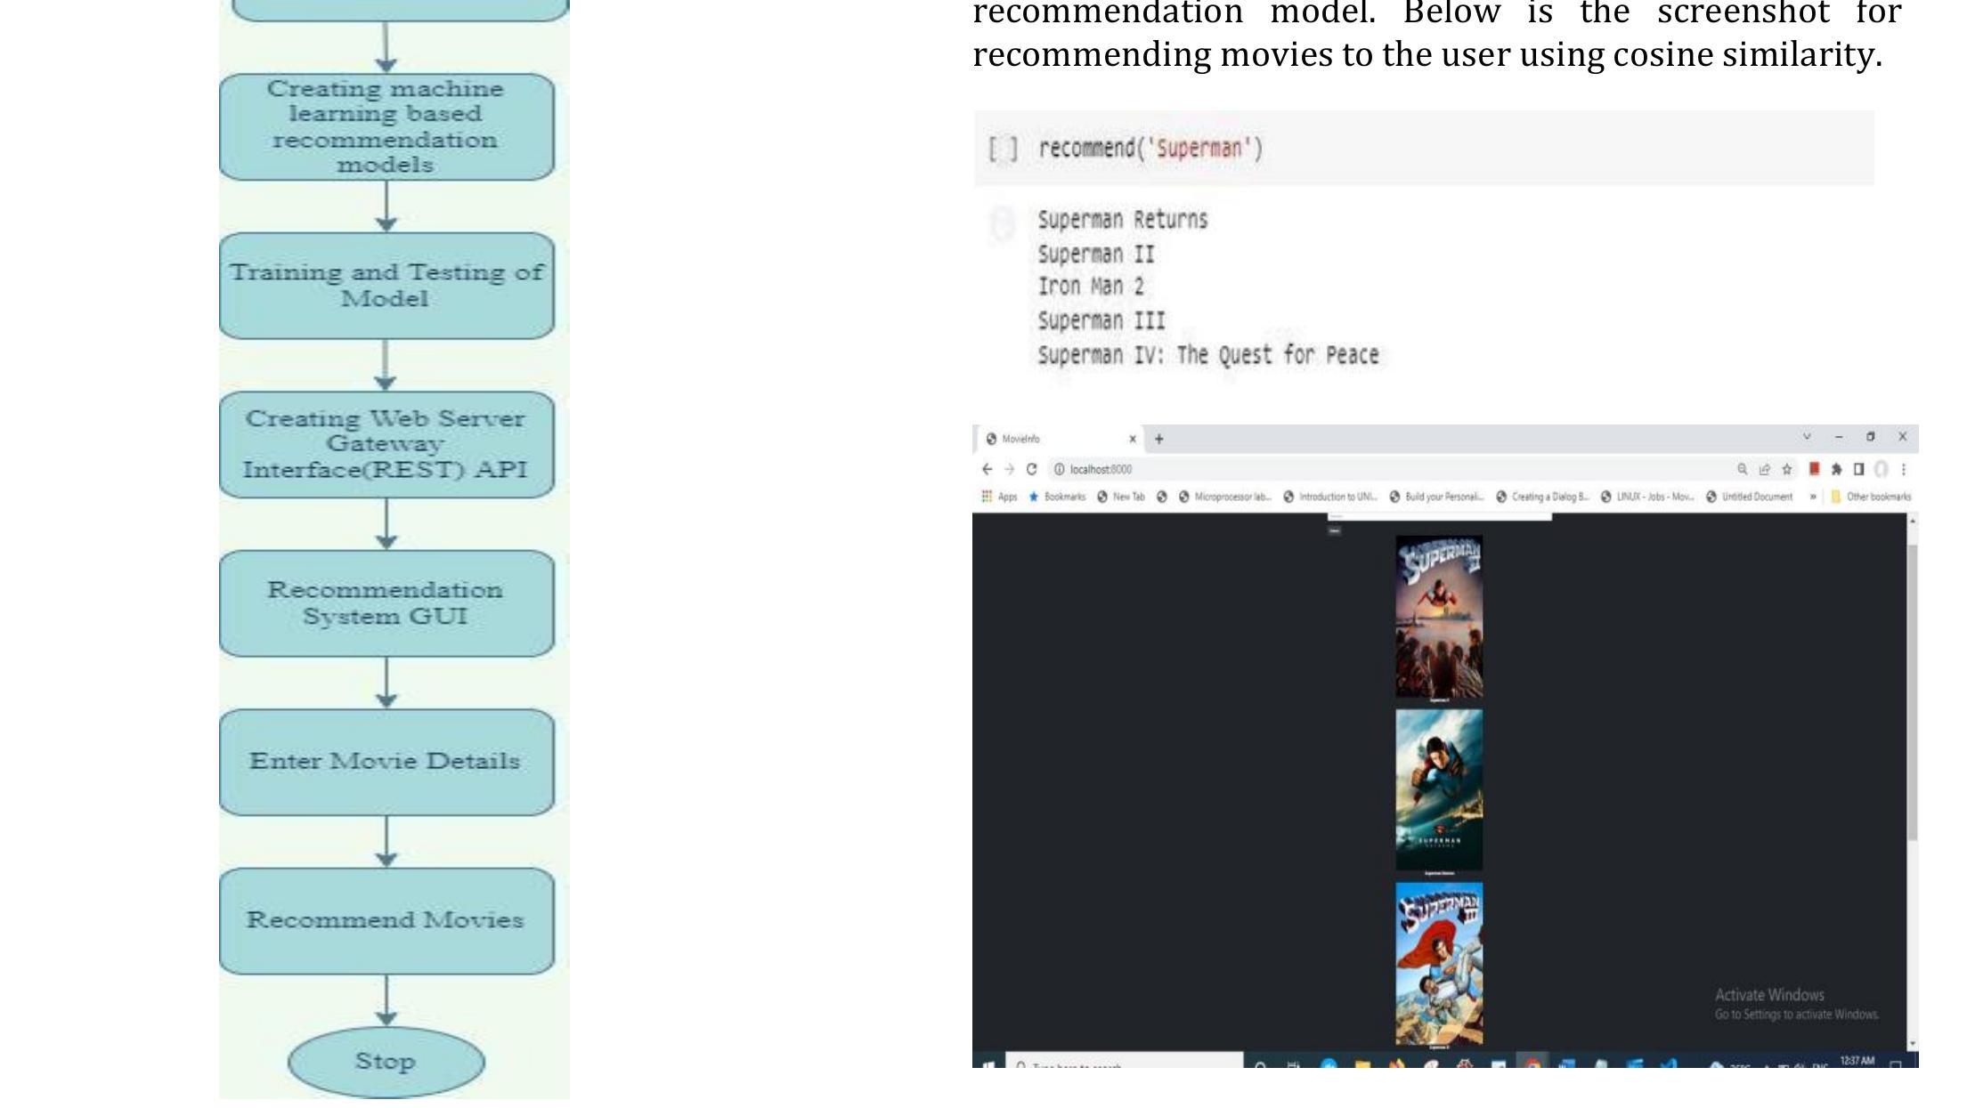Open the Apps grid shortcut
This screenshot has height=1108, width=1967.
[999, 497]
